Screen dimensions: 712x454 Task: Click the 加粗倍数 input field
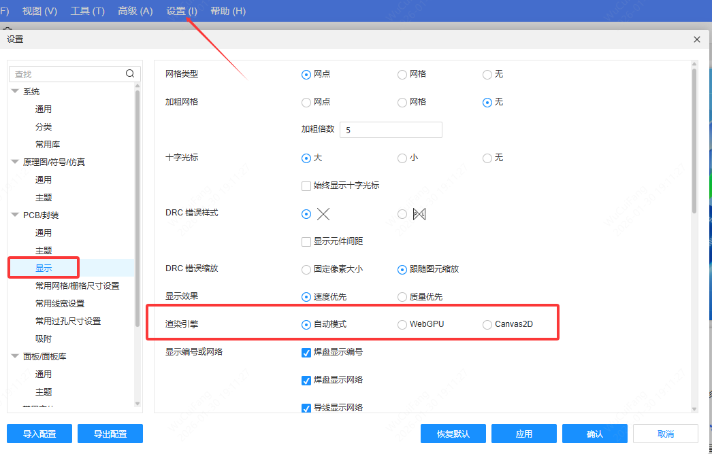click(391, 130)
